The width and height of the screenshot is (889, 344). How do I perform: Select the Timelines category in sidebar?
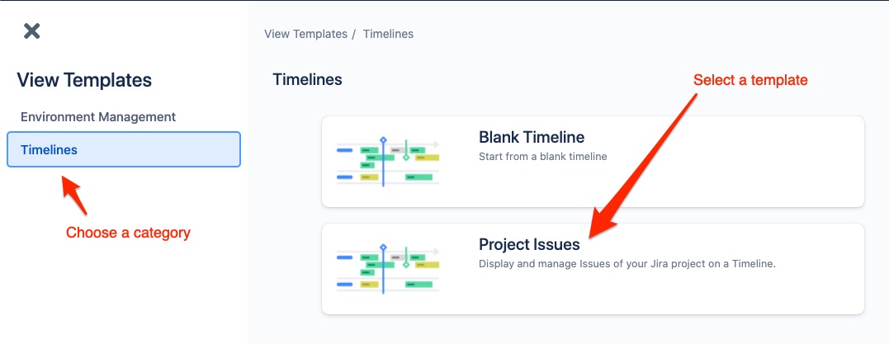pos(124,149)
